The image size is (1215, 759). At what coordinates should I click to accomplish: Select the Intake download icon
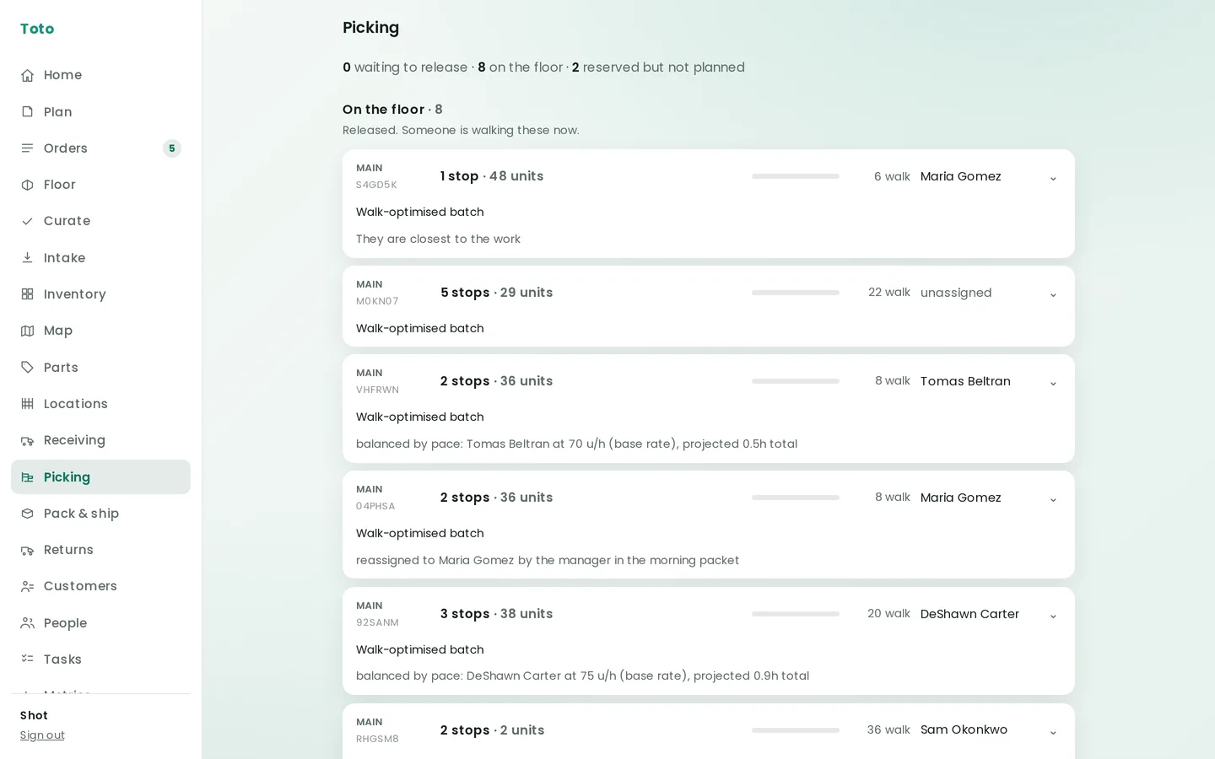(27, 258)
